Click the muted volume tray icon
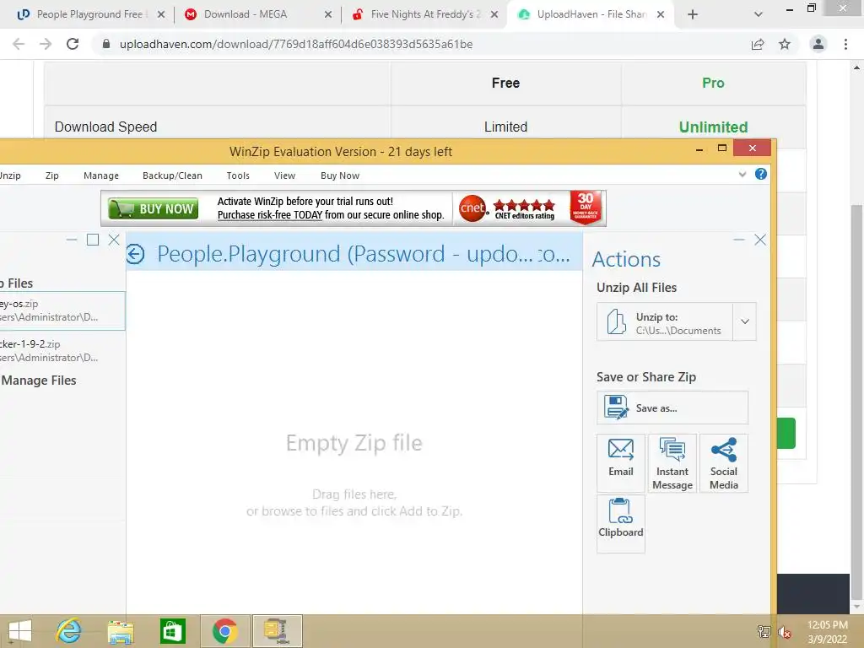Screen dimensions: 864x648 (x=785, y=631)
